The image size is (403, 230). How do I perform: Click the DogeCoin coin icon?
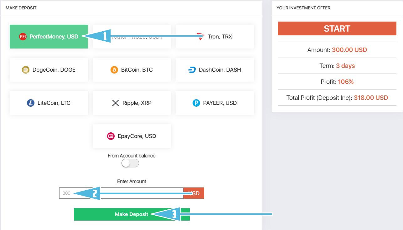tap(26, 70)
